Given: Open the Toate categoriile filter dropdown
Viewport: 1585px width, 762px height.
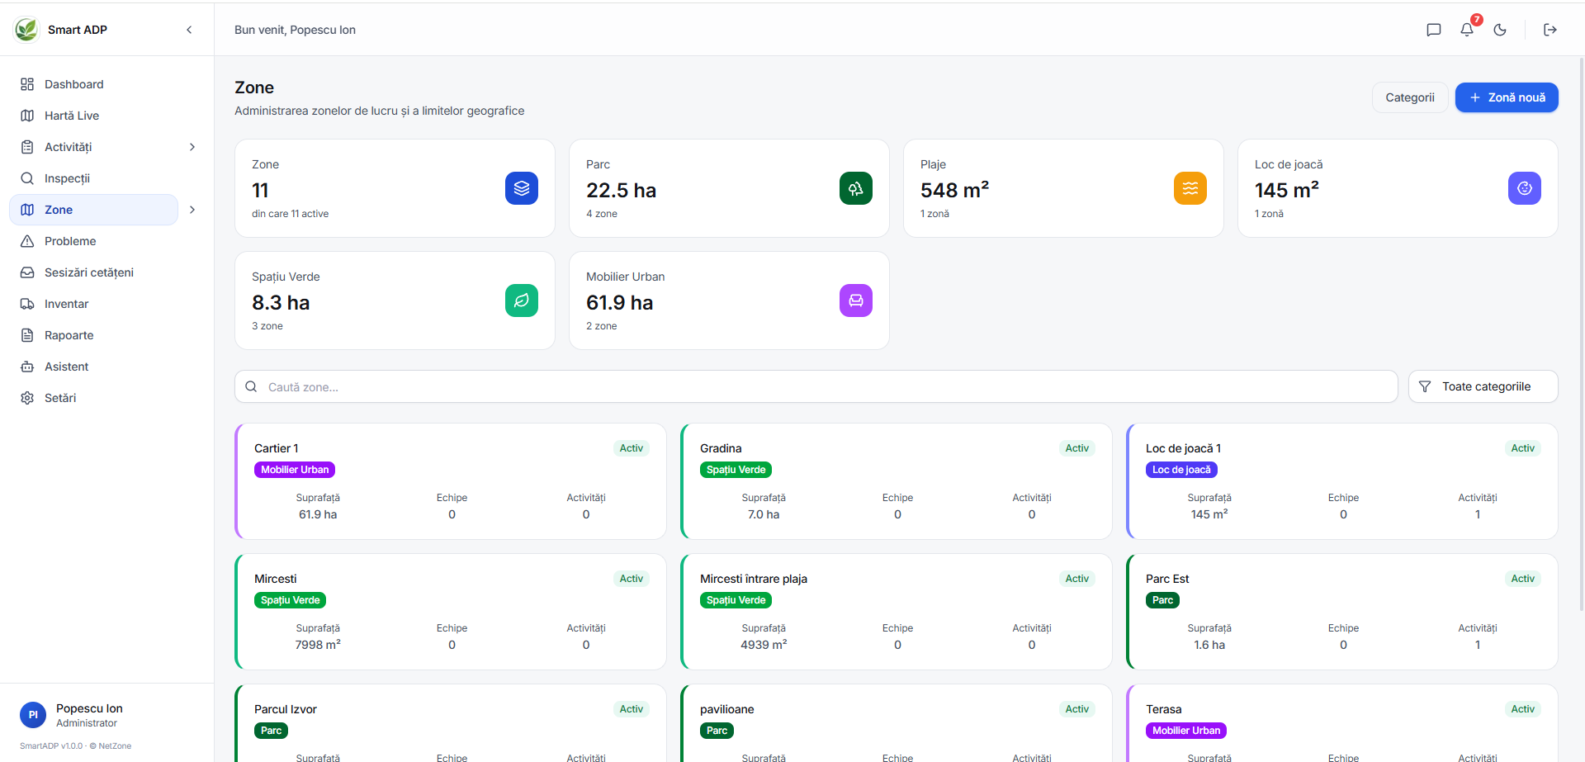Looking at the screenshot, I should (x=1483, y=386).
